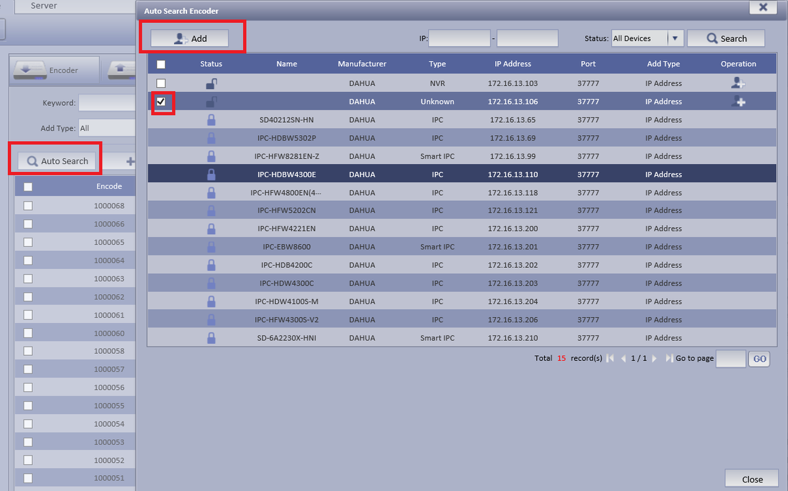
Task: Select checkbox for encoder 1000068
Action: [28, 205]
